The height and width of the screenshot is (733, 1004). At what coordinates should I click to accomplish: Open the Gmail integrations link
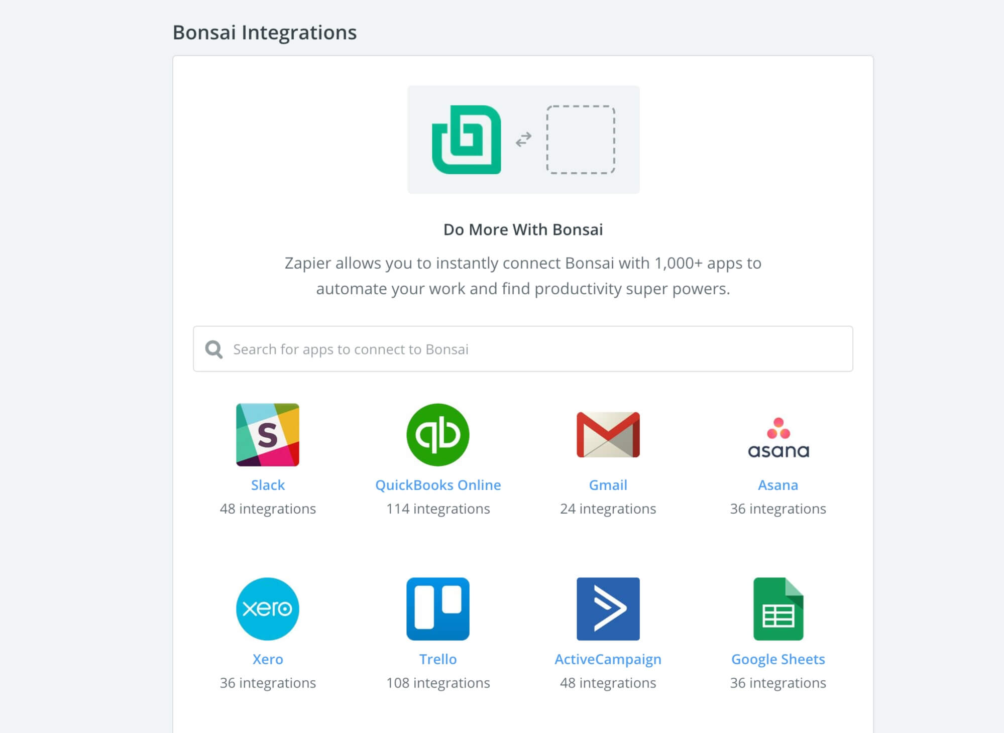point(608,484)
